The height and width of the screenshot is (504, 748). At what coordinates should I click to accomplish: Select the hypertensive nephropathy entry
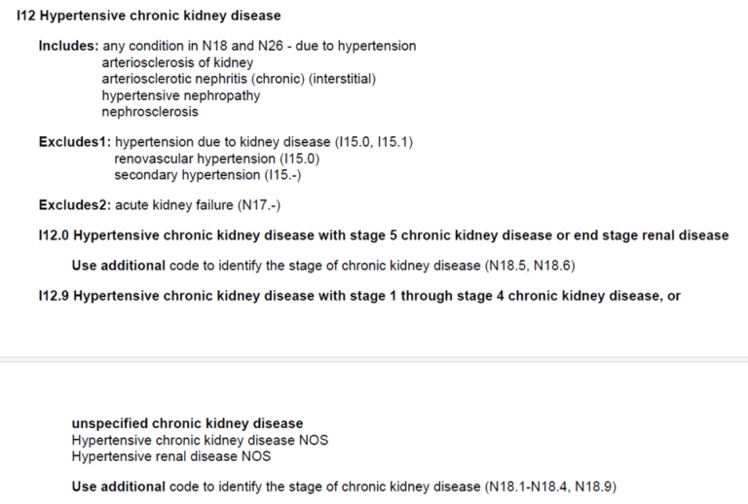click(x=181, y=95)
